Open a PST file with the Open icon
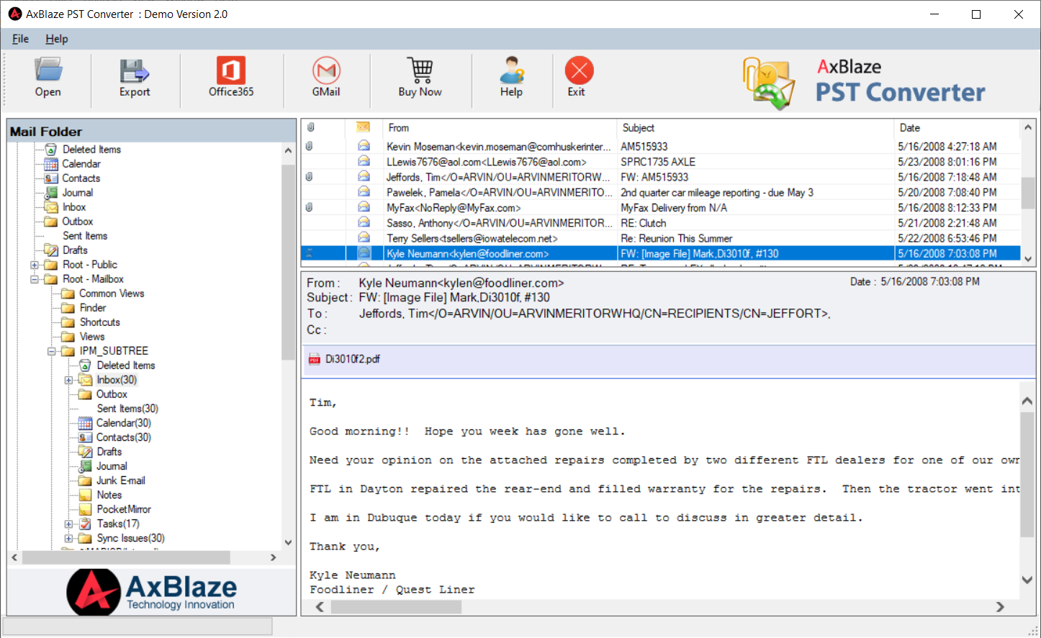Screen dimensions: 1041x638 tap(48, 70)
